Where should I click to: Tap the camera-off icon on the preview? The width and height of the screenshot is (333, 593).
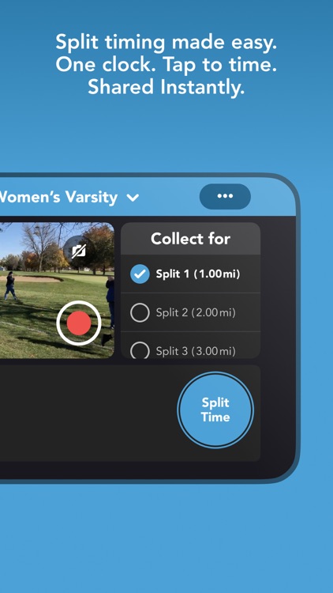coord(79,251)
